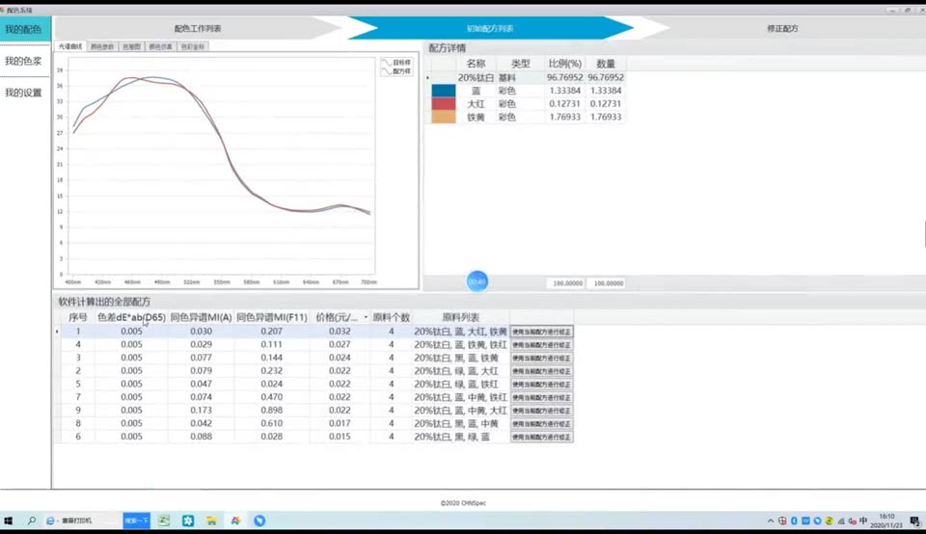The height and width of the screenshot is (534, 926).
Task: Click the 目标样 legend curve icon
Action: (387, 63)
